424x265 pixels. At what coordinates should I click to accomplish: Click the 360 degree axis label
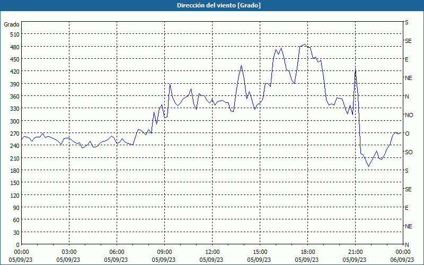tap(15, 96)
